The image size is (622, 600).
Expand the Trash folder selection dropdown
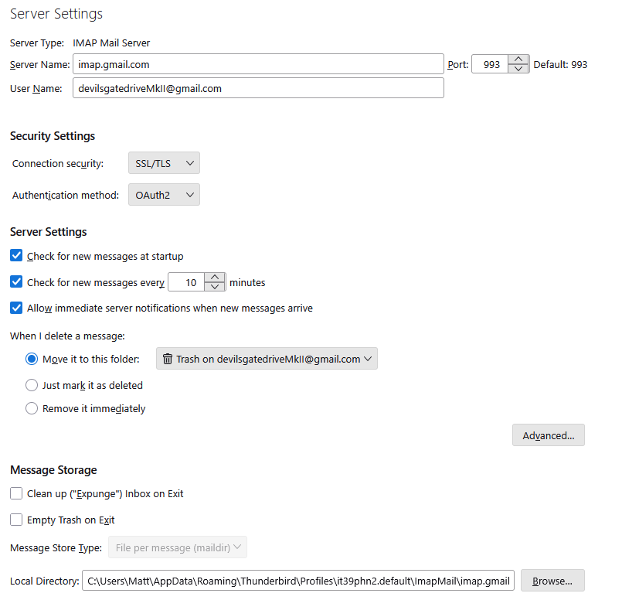click(267, 359)
